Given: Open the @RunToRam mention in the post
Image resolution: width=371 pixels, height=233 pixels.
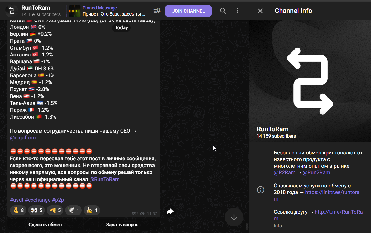Looking at the screenshot, I should click(x=104, y=179).
